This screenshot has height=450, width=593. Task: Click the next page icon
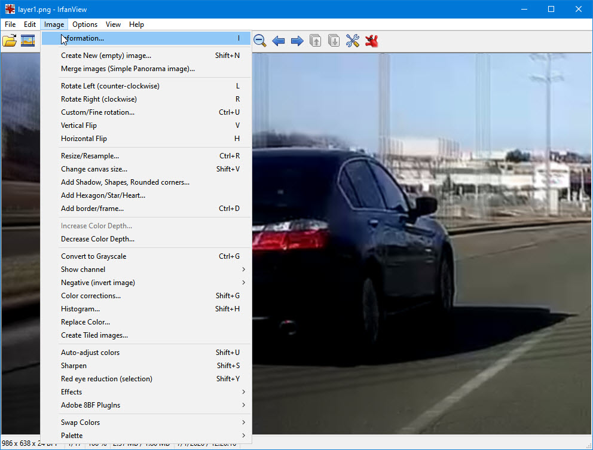pyautogui.click(x=334, y=41)
